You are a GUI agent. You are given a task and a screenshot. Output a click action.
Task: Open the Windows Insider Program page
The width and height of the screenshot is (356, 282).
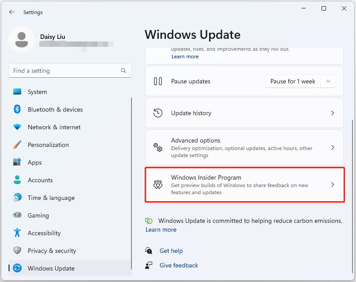coord(245,184)
